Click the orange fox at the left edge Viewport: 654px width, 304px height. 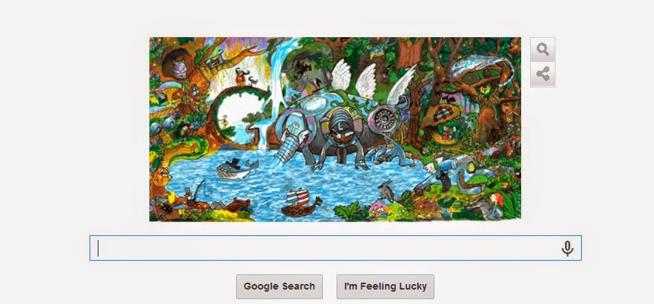pyautogui.click(x=160, y=176)
